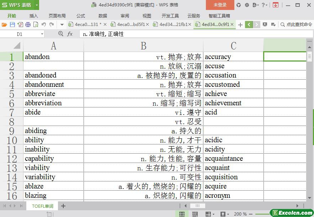Click the horizontal scrollbar thumb

pyautogui.click(x=197, y=206)
